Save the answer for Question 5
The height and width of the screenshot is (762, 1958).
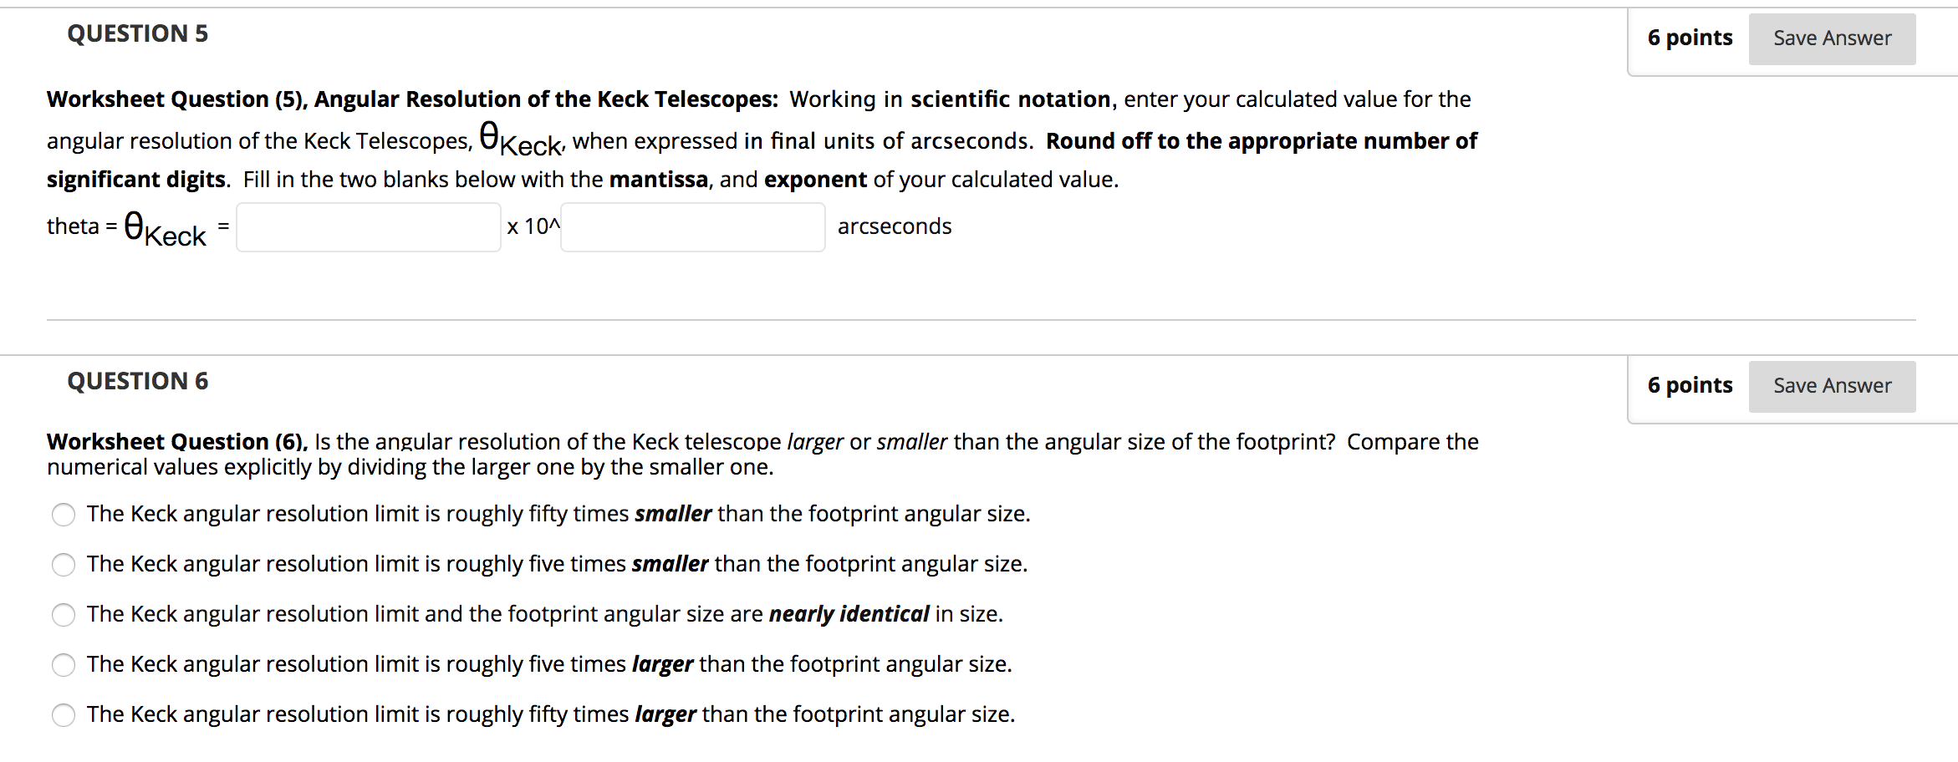[x=1832, y=39]
